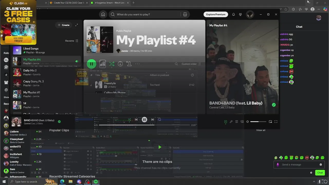Click Spotify search field
Viewport: 329px width, 185px height.
coord(149,14)
